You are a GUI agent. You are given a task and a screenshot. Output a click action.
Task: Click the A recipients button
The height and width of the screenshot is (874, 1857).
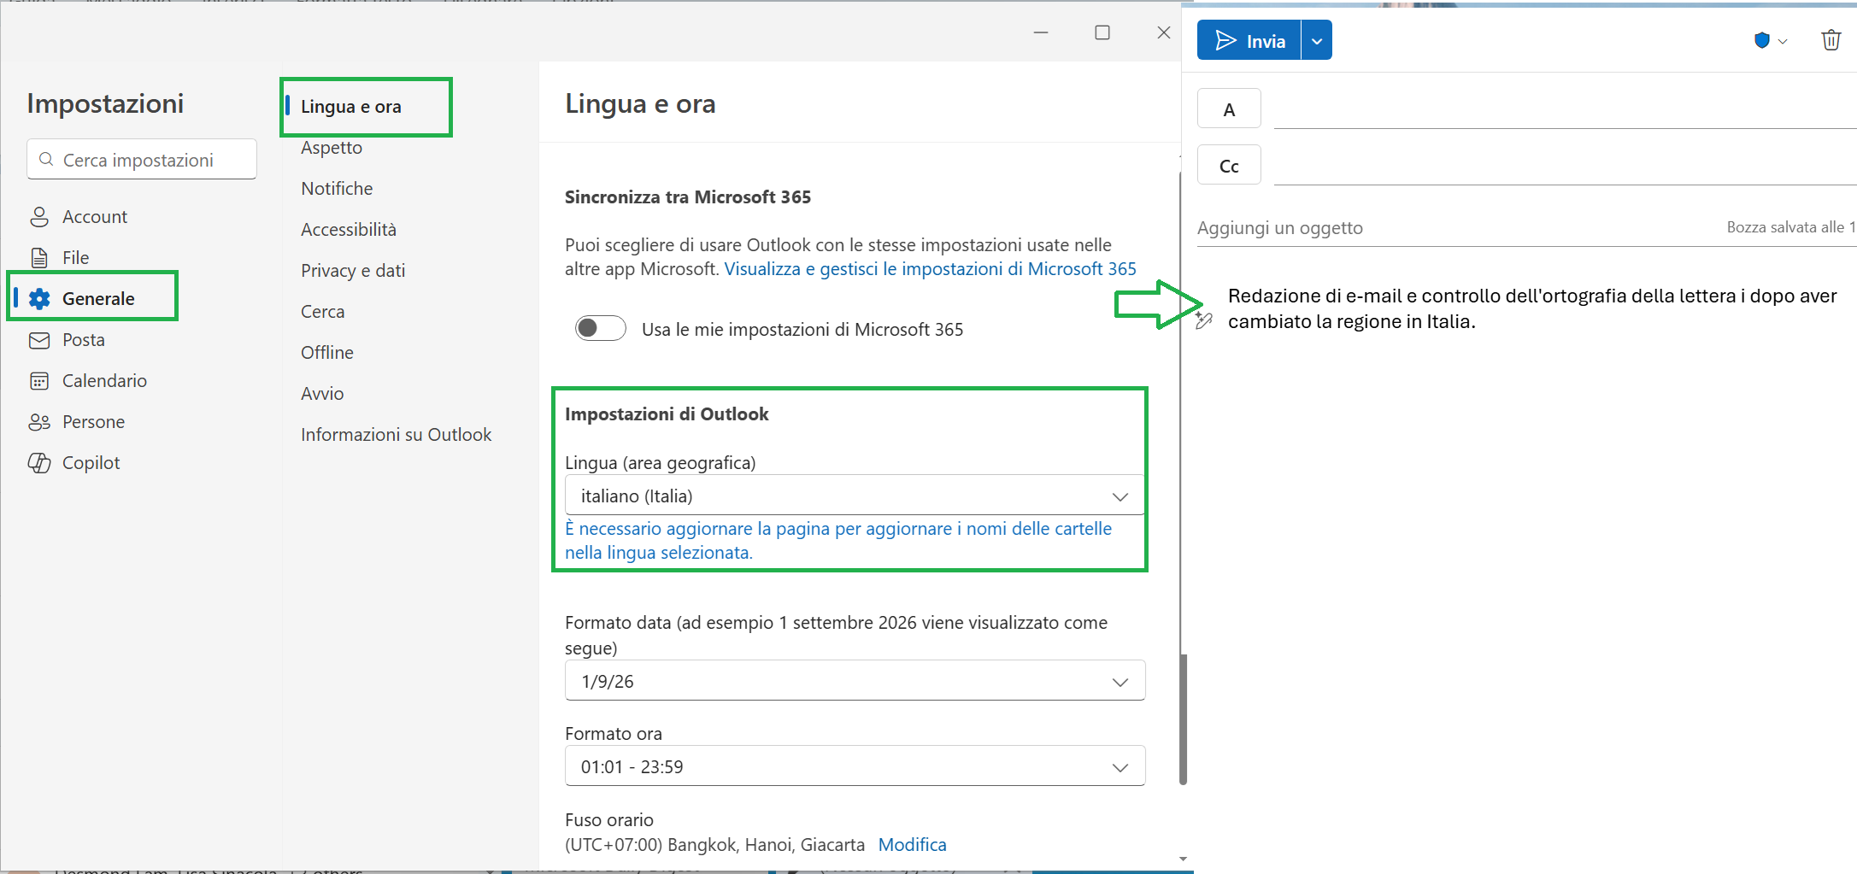(1229, 109)
